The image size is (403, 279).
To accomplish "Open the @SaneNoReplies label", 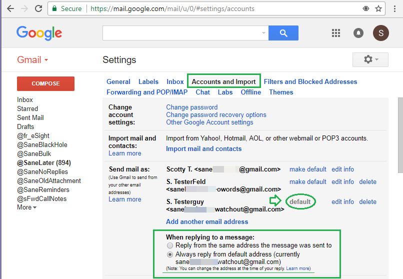I will point(42,171).
